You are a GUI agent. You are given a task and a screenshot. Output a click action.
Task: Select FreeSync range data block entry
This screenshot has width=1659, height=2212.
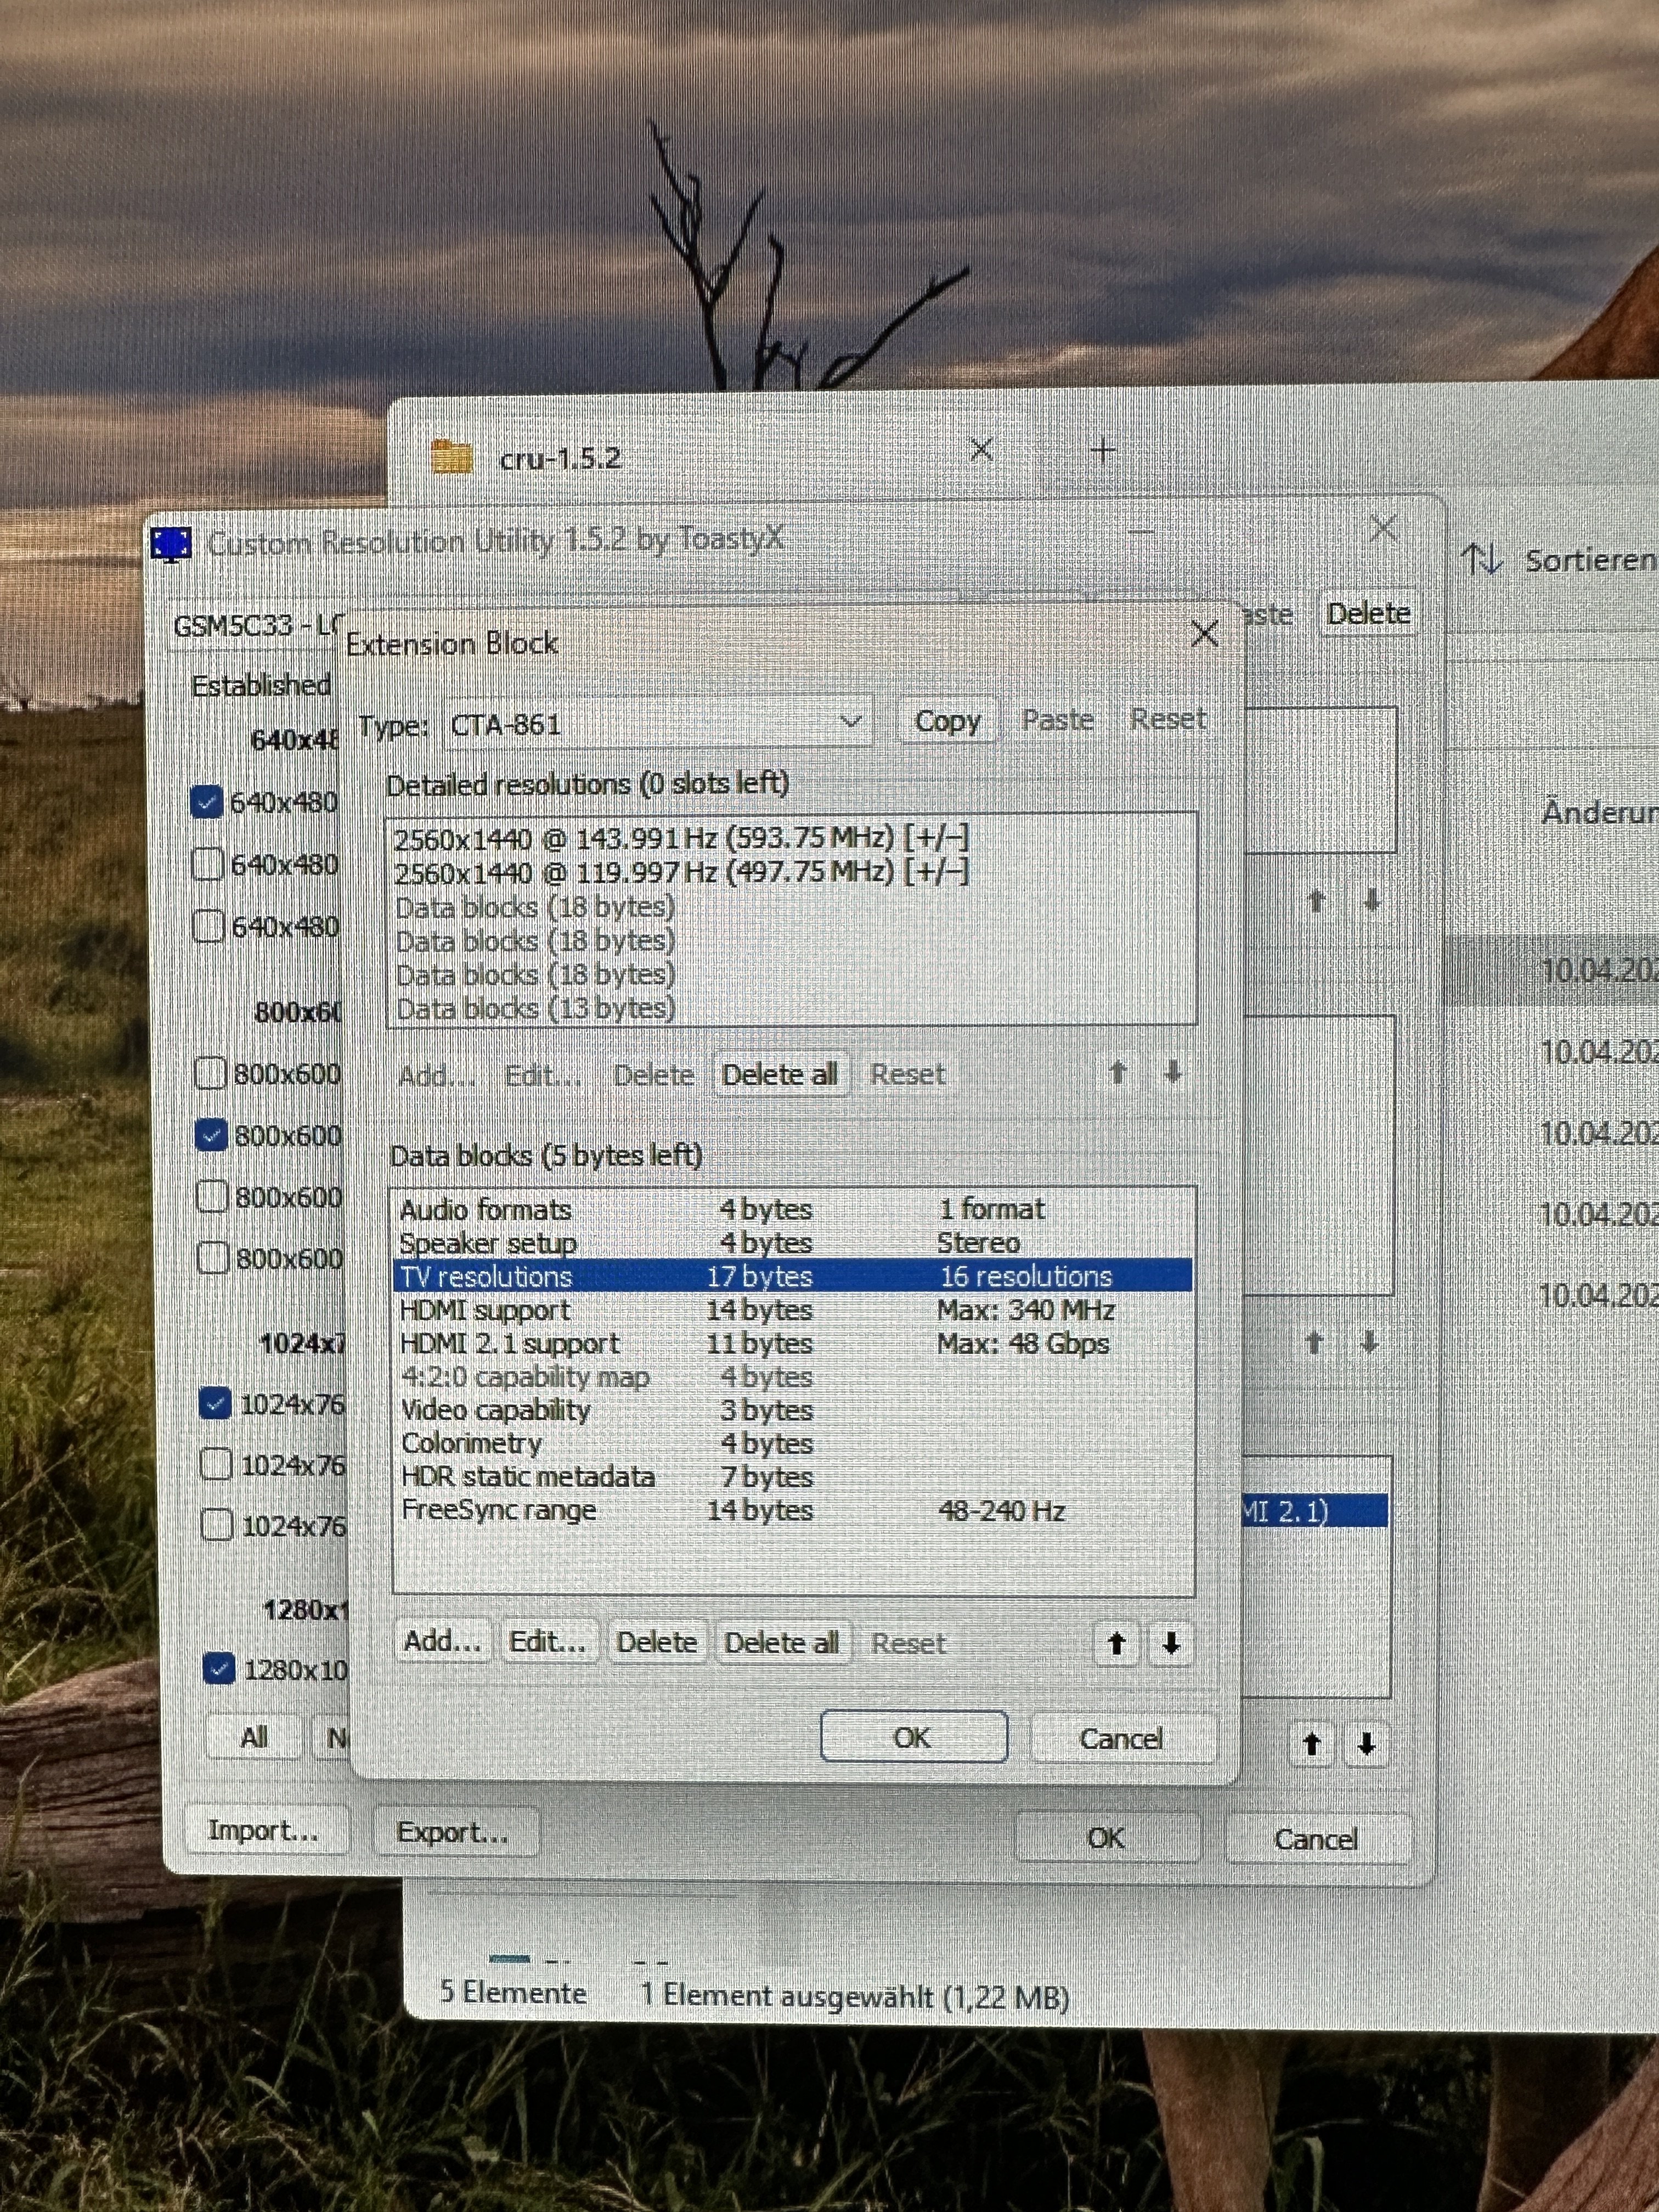(x=498, y=1510)
